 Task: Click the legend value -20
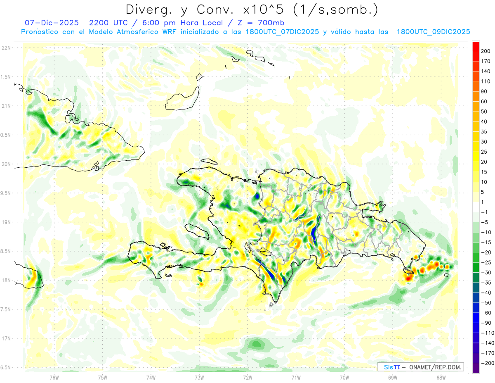(487, 252)
